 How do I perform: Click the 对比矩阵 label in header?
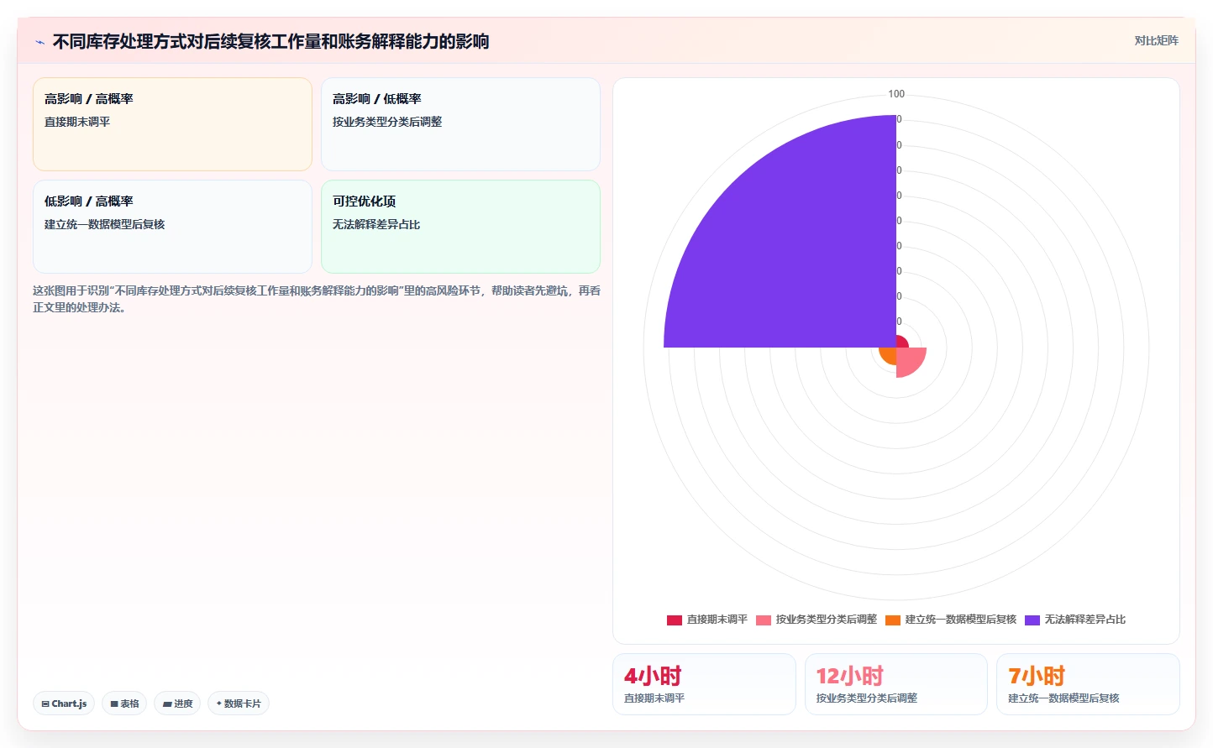click(x=1156, y=40)
